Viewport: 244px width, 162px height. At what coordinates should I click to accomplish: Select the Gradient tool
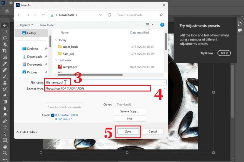[x=5, y=102]
